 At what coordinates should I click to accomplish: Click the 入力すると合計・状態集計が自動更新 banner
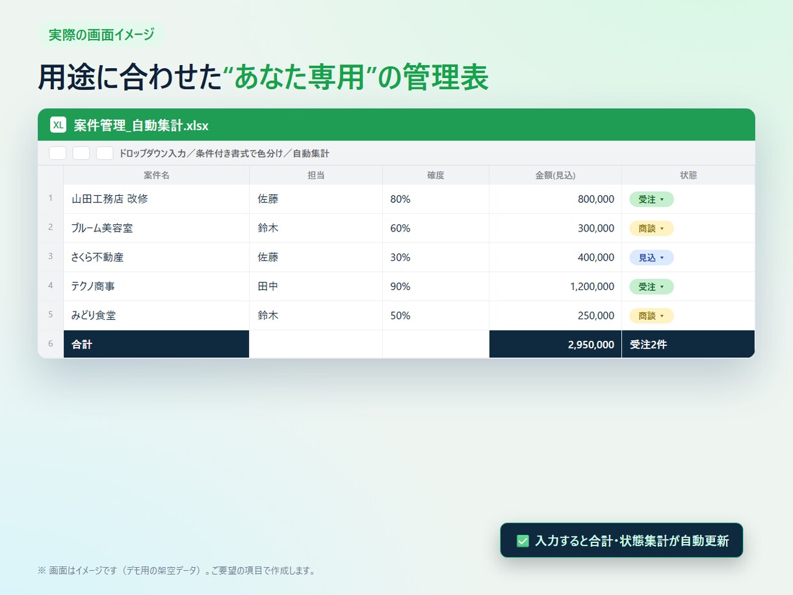pyautogui.click(x=621, y=540)
